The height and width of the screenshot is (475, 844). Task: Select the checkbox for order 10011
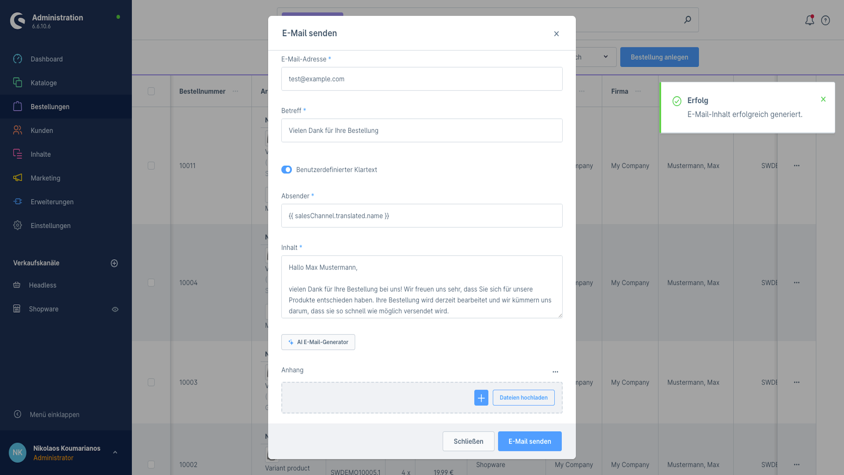coord(151,166)
